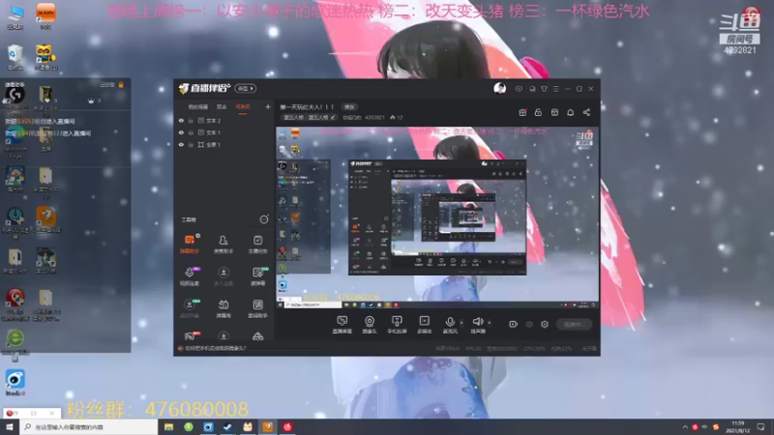This screenshot has height=435, width=774.
Task: Mute the speaker output
Action: click(x=477, y=325)
